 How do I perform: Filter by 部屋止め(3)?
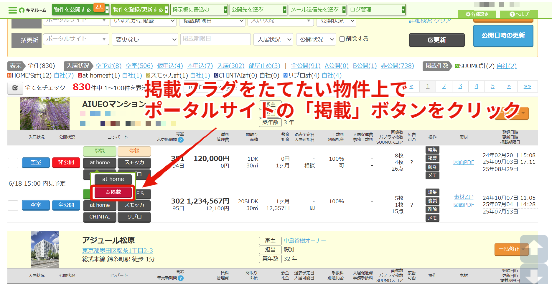[264, 66]
